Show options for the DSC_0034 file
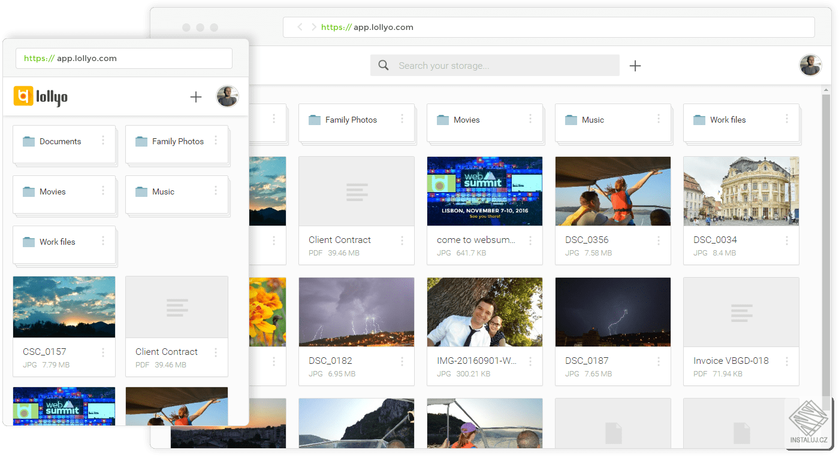839x456 pixels. [x=787, y=241]
